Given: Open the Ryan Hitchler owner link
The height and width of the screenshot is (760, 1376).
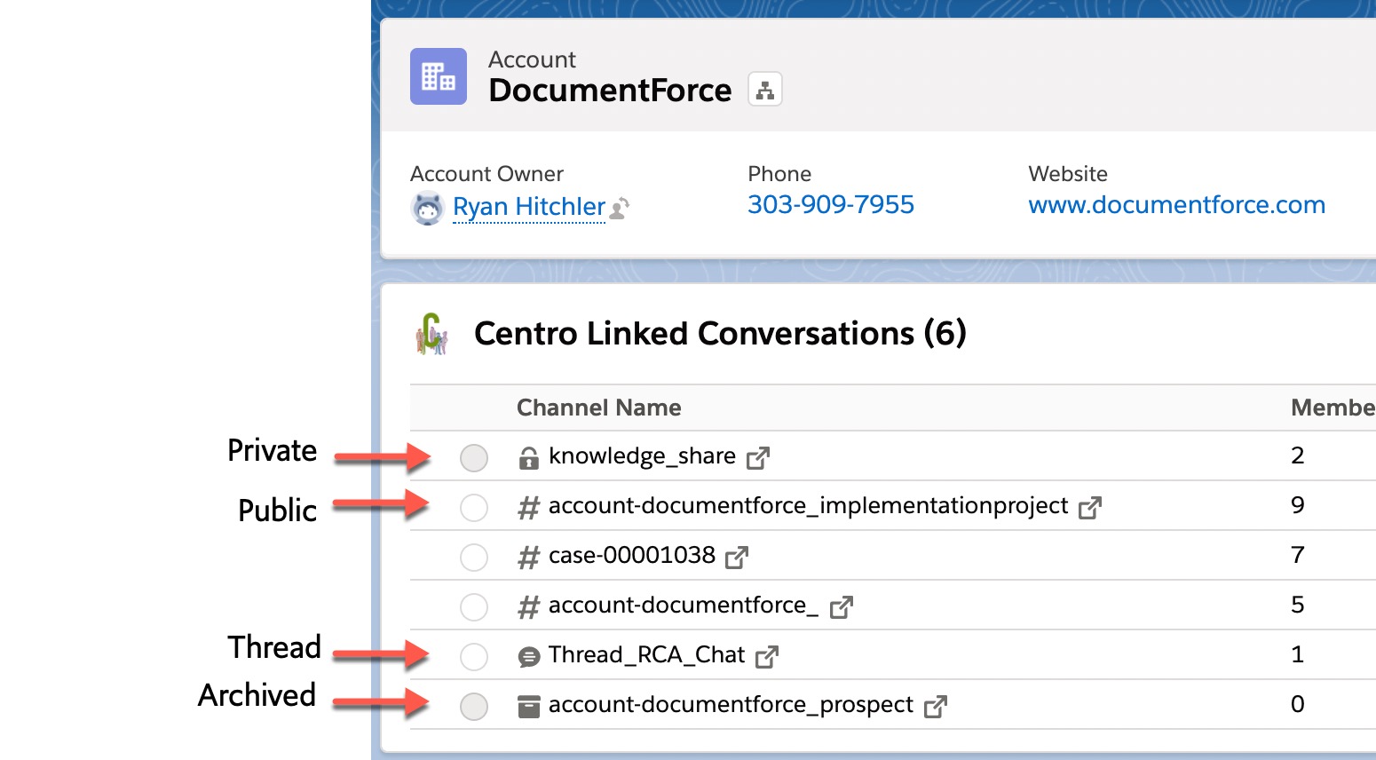Looking at the screenshot, I should pyautogui.click(x=529, y=207).
